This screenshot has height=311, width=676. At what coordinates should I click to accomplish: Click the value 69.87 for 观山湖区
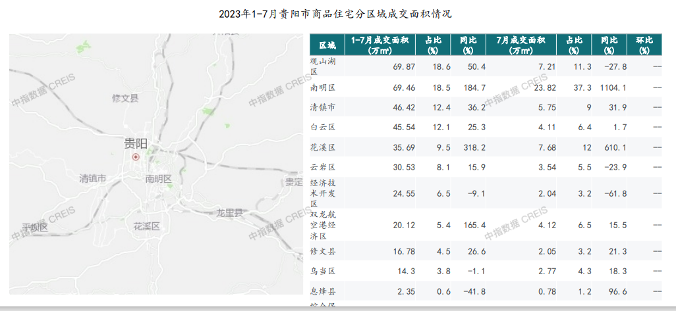coord(405,68)
